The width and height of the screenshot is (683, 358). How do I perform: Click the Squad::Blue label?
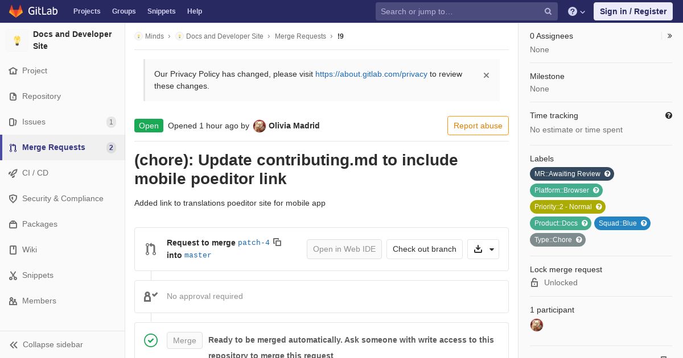coord(622,223)
